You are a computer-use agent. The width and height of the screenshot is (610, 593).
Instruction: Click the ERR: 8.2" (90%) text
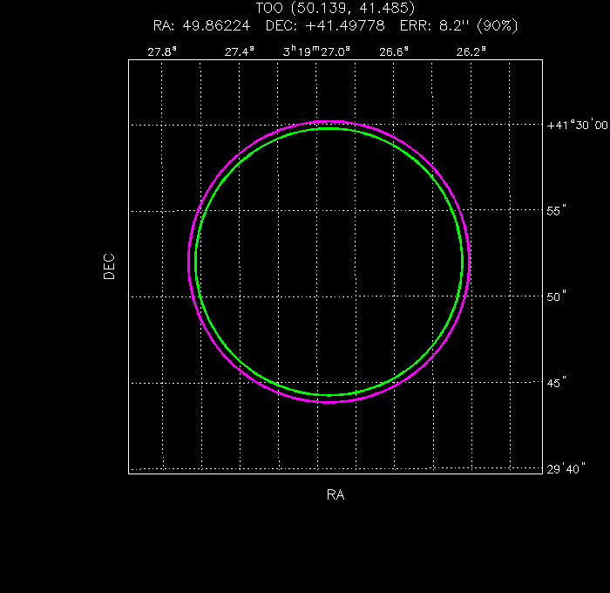[458, 25]
